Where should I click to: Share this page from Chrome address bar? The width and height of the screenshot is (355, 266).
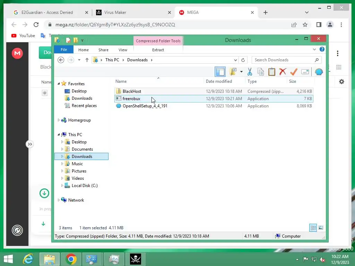(294, 25)
